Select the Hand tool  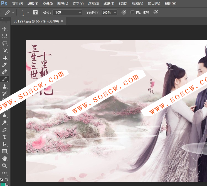(x=4, y=159)
